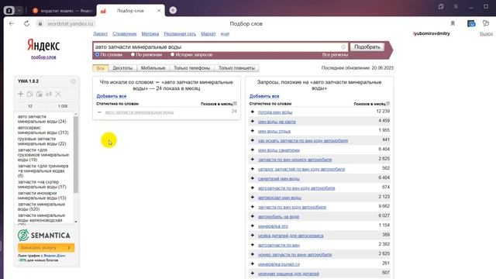The height and width of the screenshot is (279, 496).
Task: Click the YWA list scroll down arrow
Action: tap(76, 222)
